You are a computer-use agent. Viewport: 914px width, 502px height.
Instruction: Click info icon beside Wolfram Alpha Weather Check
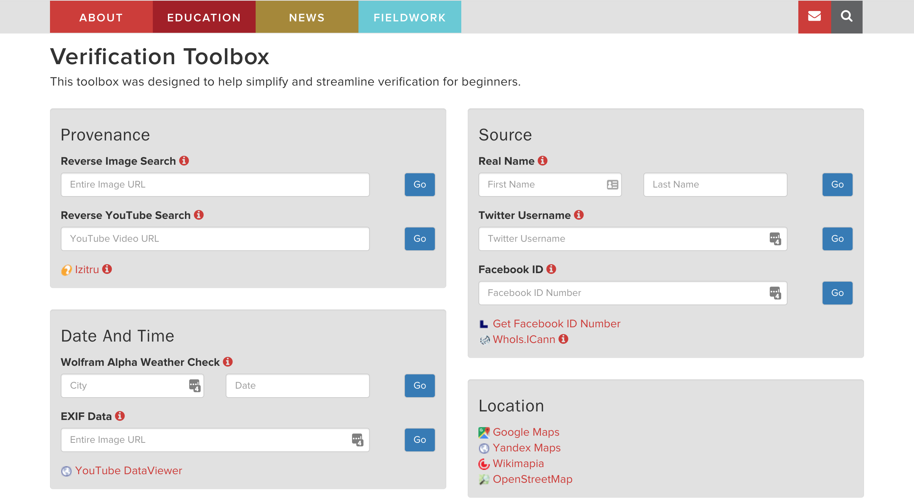[x=228, y=362]
